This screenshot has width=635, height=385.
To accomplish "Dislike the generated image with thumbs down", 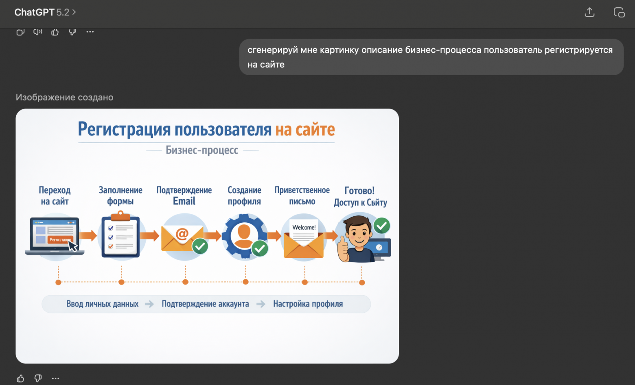I will click(38, 378).
